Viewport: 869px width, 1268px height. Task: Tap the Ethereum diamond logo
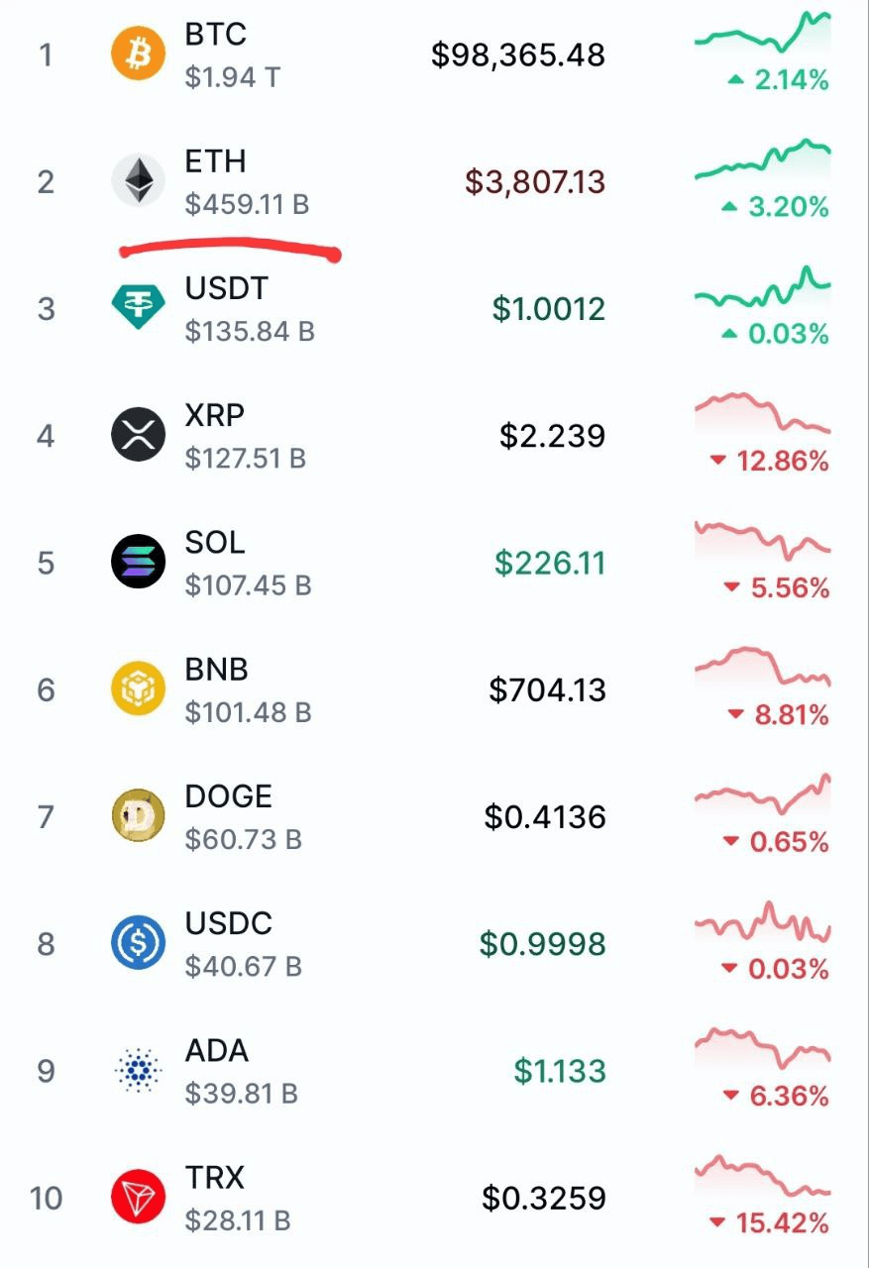[138, 180]
